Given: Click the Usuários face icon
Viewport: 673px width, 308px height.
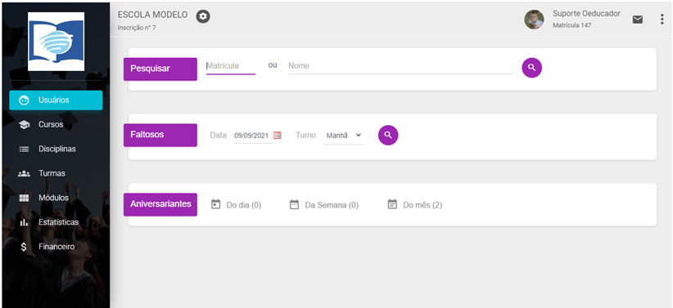Looking at the screenshot, I should (25, 100).
